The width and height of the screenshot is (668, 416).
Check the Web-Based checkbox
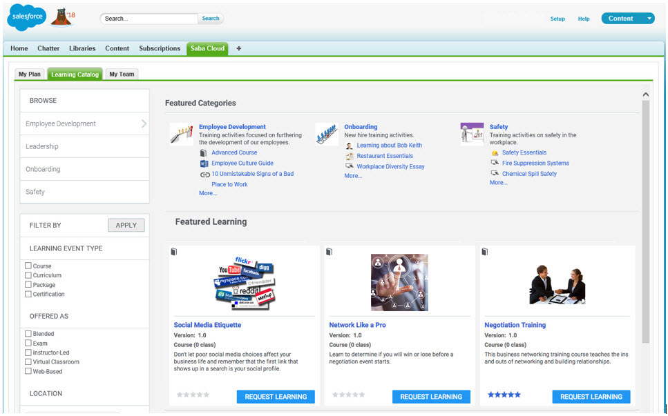[28, 371]
